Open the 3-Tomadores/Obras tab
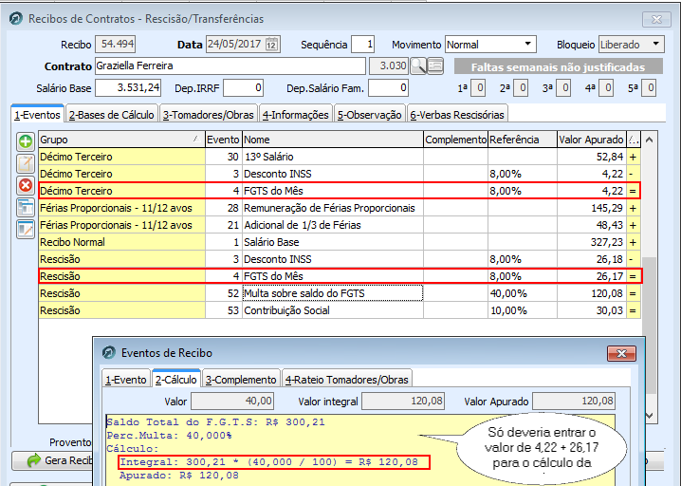The width and height of the screenshot is (681, 486). [209, 115]
